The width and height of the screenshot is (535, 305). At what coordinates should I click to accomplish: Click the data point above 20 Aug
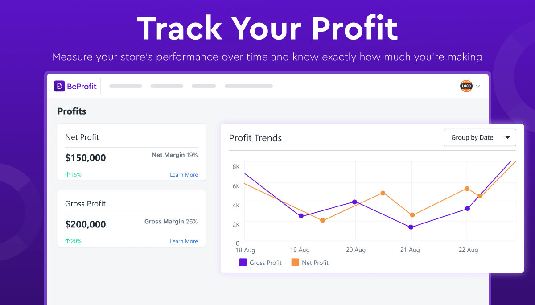355,202
